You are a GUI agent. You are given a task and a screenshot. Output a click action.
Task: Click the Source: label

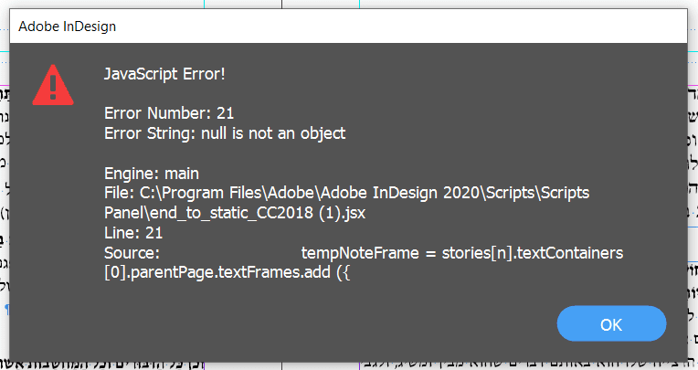[132, 253]
